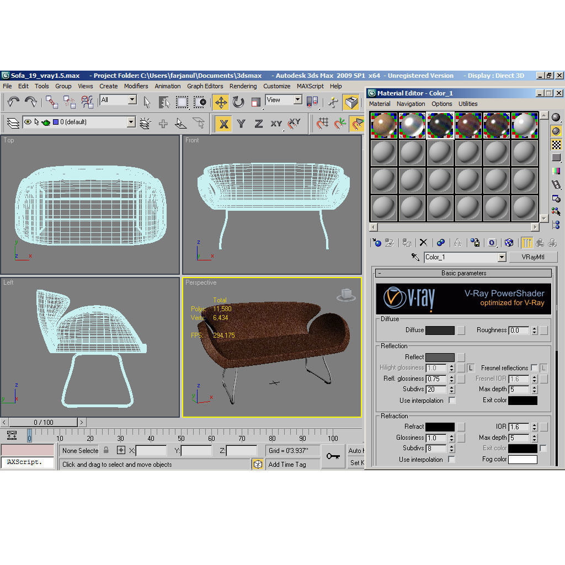Viewport: 565px width, 565px height.
Task: Toggle Window/Crossing selection mode
Action: point(199,102)
